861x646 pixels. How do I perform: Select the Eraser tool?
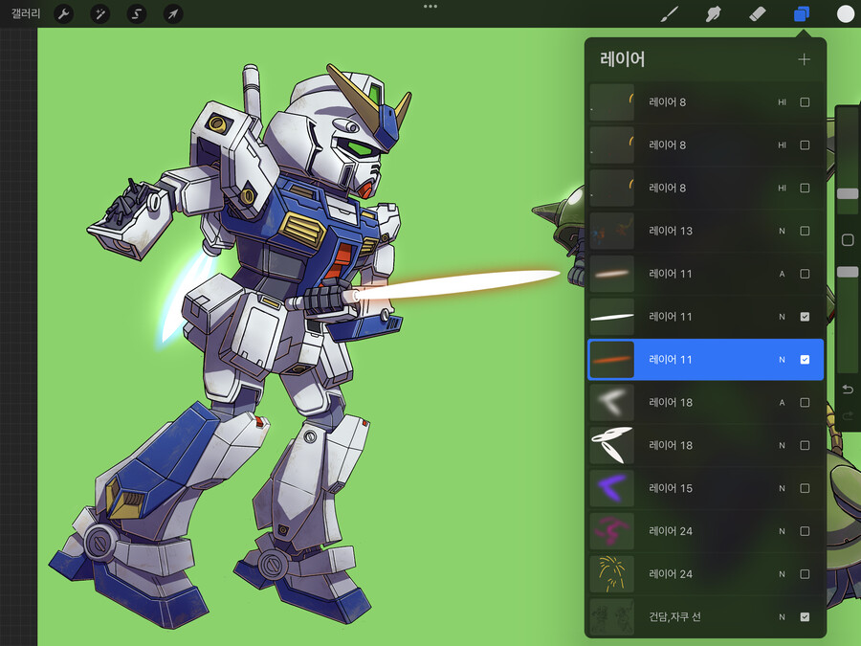(x=758, y=13)
